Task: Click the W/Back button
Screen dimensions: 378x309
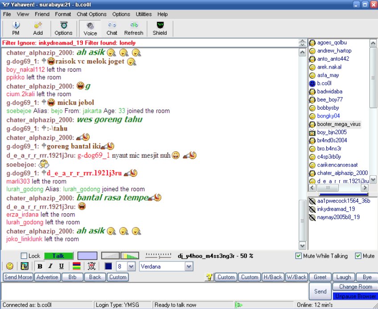Action: tap(297, 277)
